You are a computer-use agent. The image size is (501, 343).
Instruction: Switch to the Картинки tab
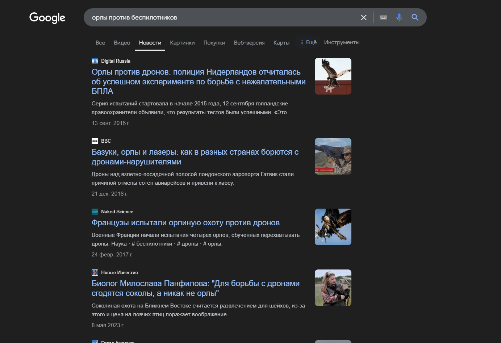(x=182, y=43)
